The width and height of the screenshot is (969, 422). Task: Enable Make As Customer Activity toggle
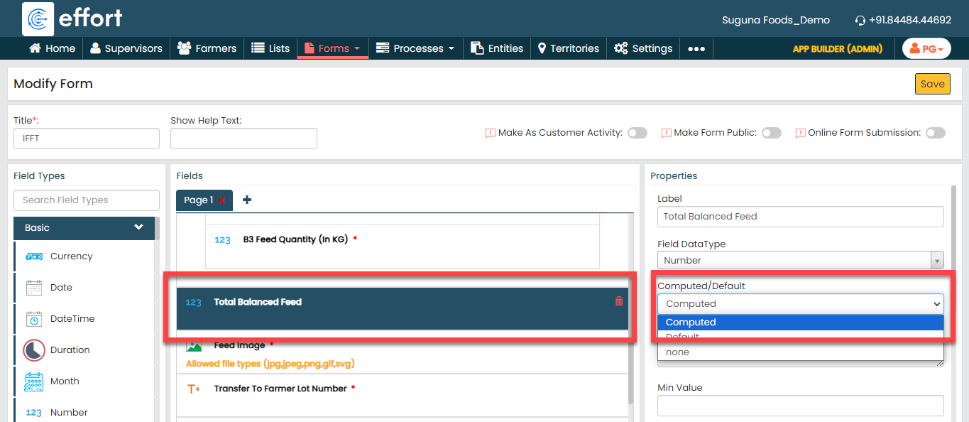pos(637,133)
